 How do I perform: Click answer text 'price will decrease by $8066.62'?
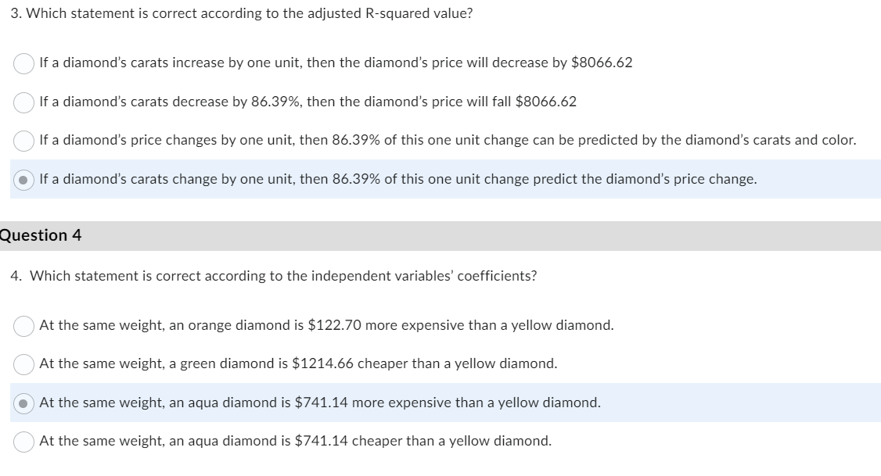click(x=336, y=63)
